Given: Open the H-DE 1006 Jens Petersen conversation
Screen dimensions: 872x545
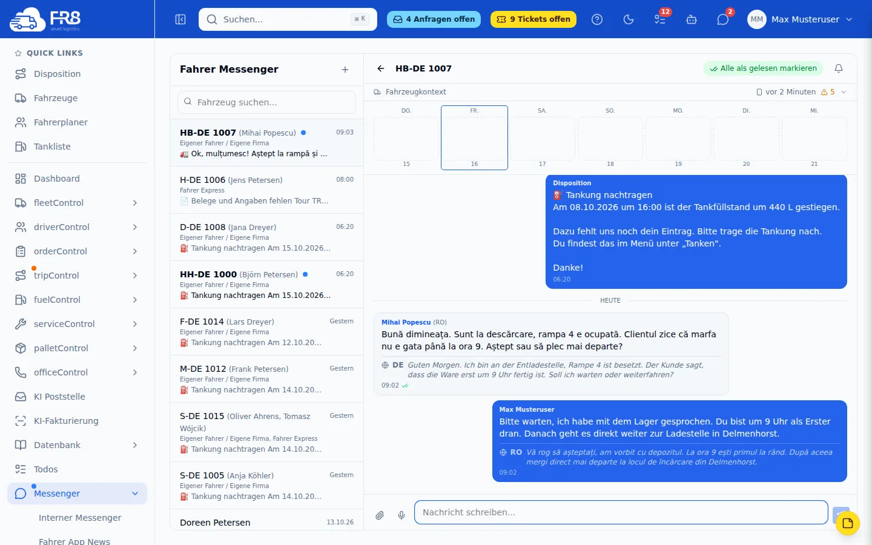Looking at the screenshot, I should click(x=266, y=190).
